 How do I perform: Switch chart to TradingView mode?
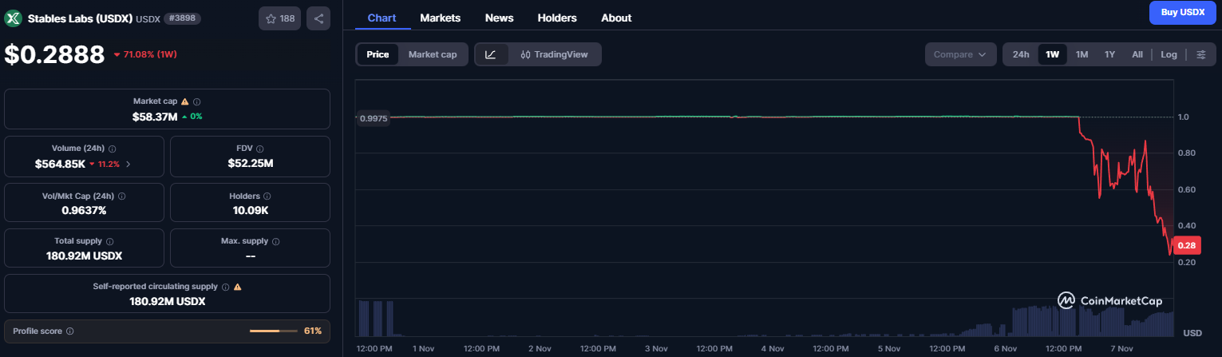click(x=554, y=54)
